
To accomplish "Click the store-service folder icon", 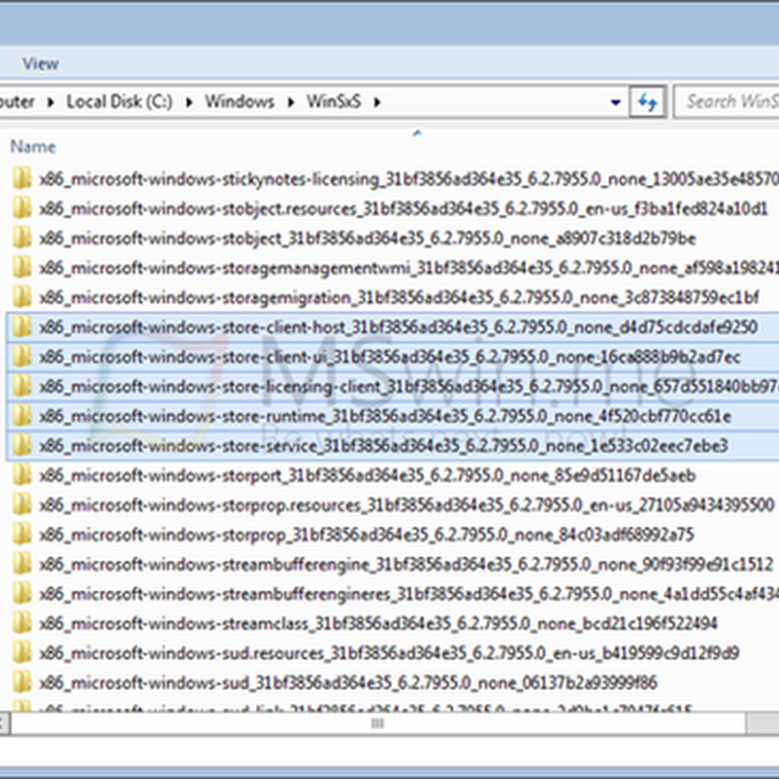I will 21,445.
